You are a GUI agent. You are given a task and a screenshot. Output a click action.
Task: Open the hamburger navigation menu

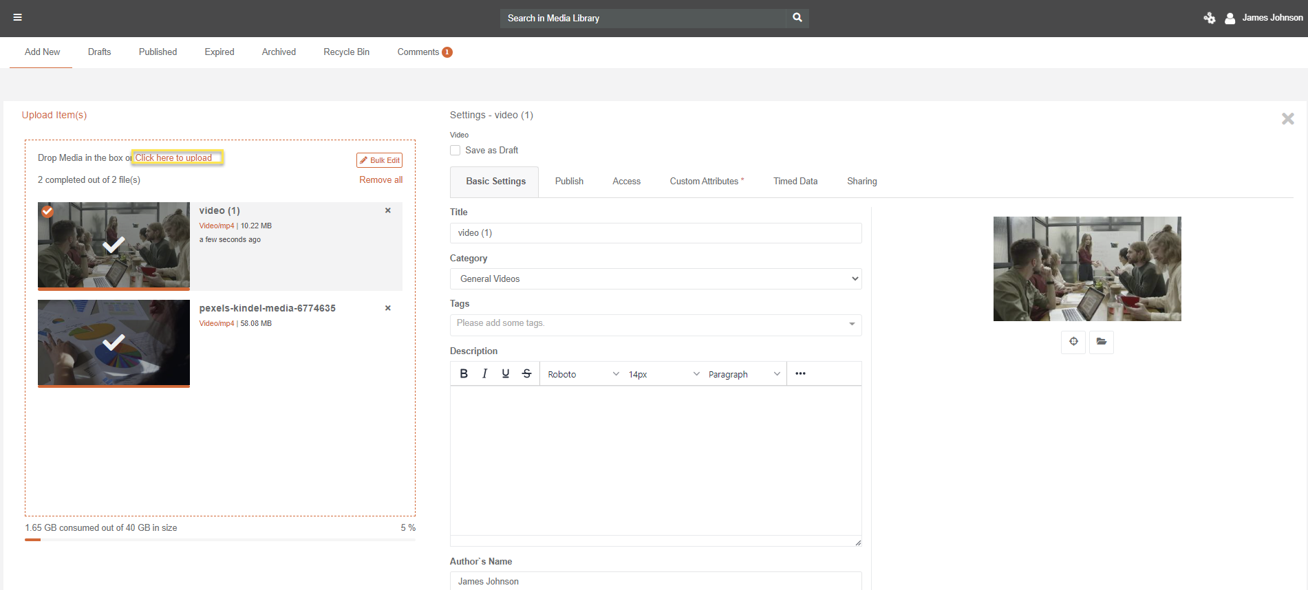(18, 18)
